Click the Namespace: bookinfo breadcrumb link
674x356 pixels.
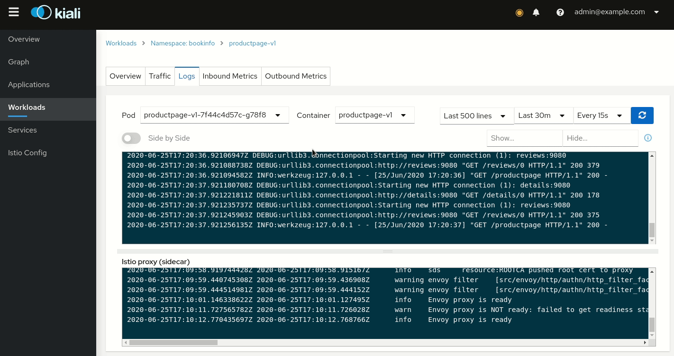coord(182,43)
